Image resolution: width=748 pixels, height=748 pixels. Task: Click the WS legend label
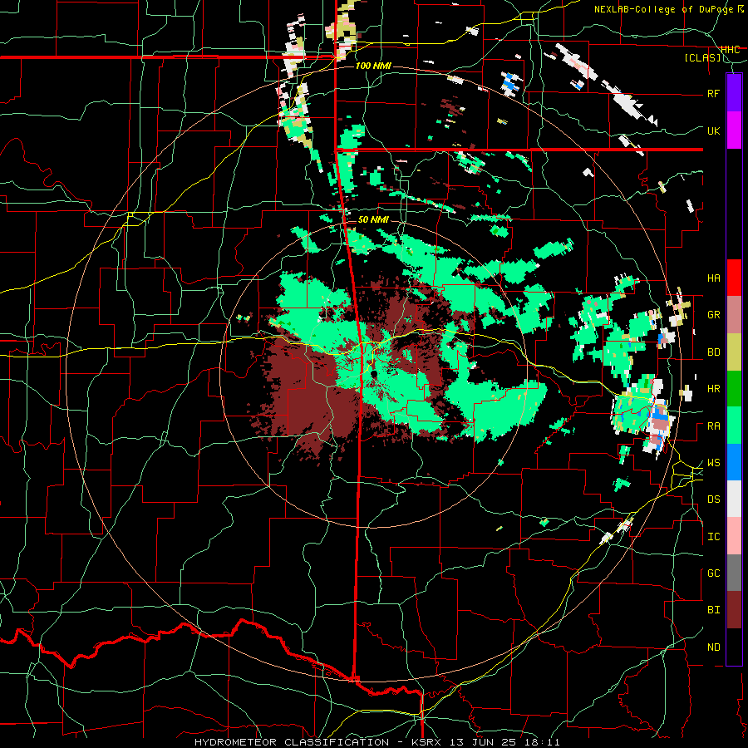713,463
